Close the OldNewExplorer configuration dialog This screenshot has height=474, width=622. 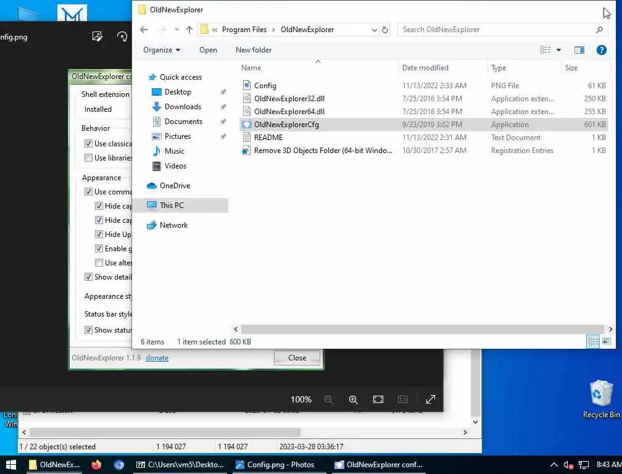click(x=297, y=358)
